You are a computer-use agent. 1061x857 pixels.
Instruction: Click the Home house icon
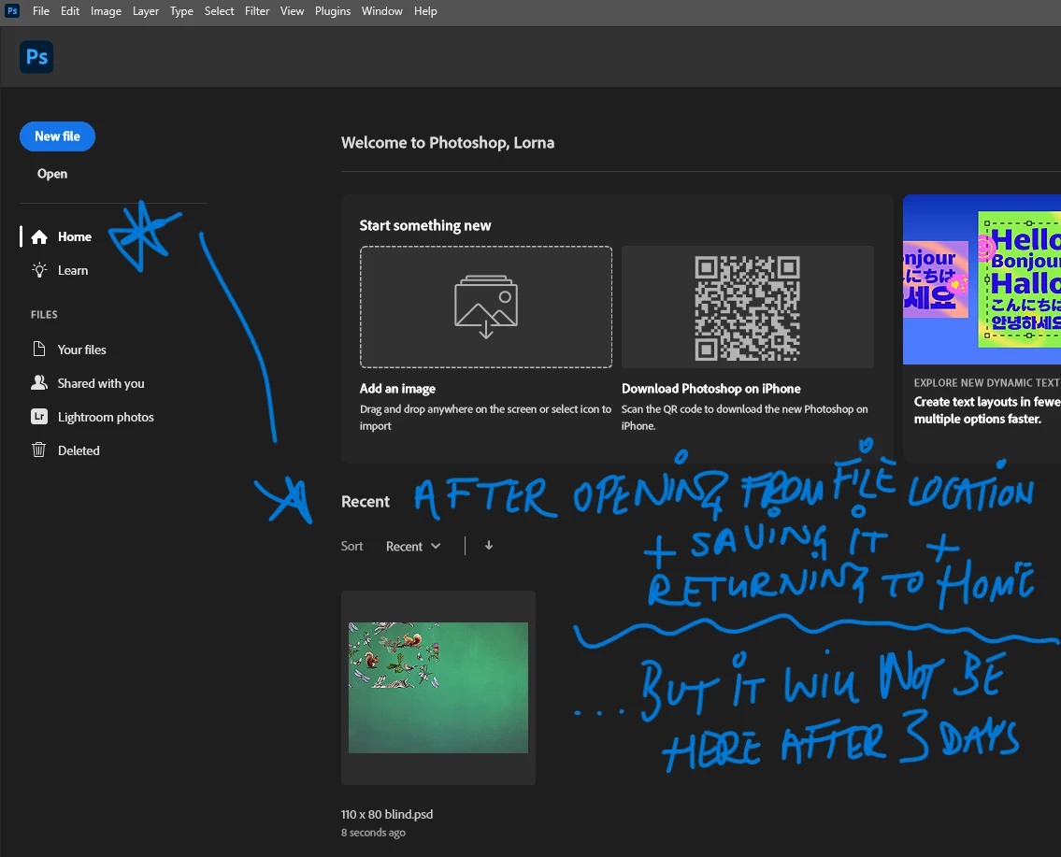pos(39,236)
